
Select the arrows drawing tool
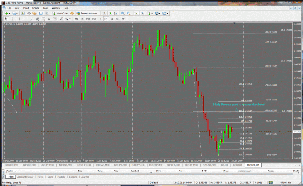tap(67, 19)
